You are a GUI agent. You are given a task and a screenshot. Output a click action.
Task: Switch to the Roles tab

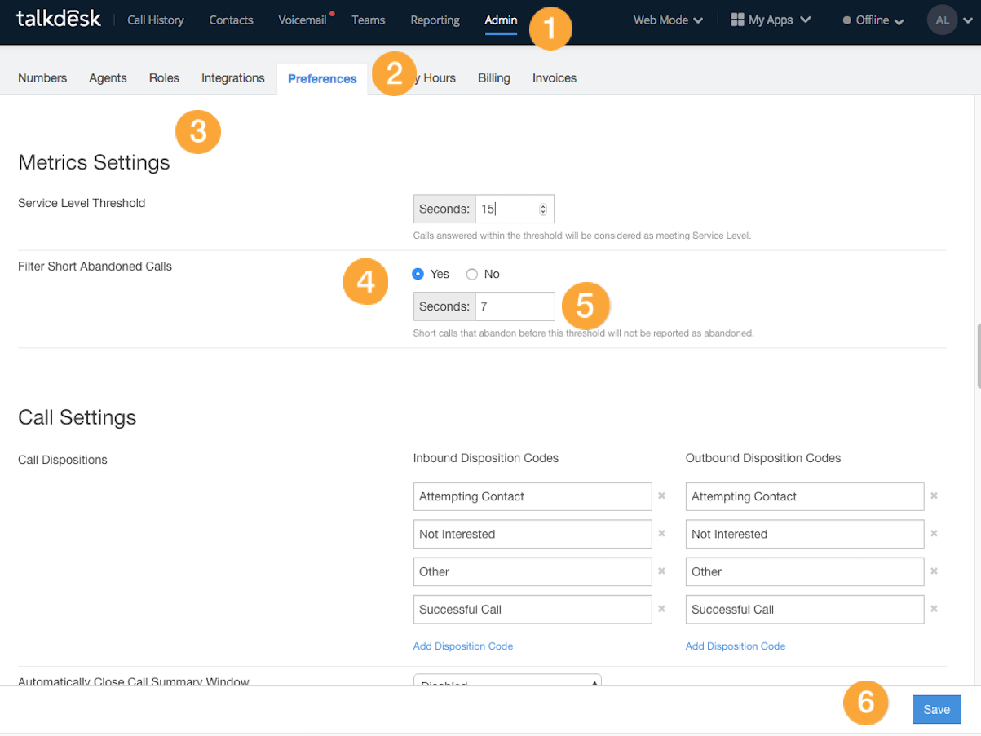point(164,78)
